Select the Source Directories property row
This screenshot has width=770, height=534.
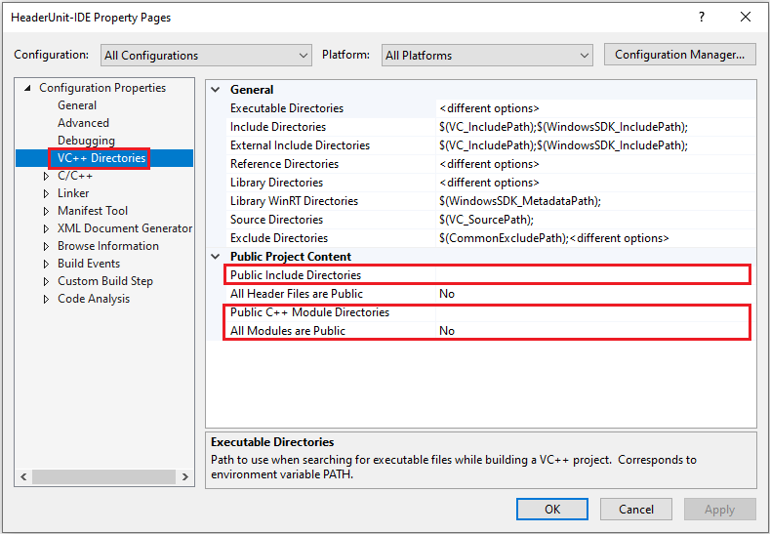coord(491,220)
